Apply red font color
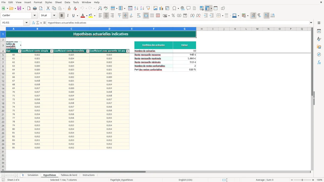This screenshot has height=182, width=324. [83, 16]
